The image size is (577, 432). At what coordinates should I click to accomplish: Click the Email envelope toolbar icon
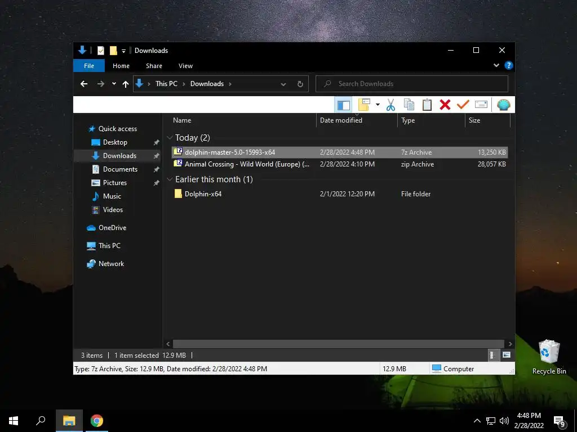481,105
